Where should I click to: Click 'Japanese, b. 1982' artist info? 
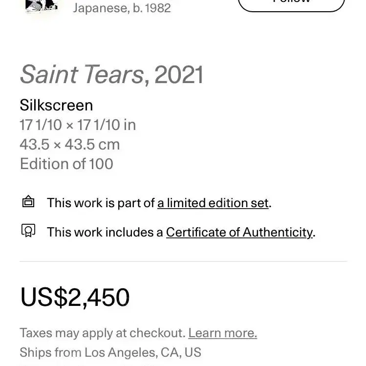pos(122,8)
